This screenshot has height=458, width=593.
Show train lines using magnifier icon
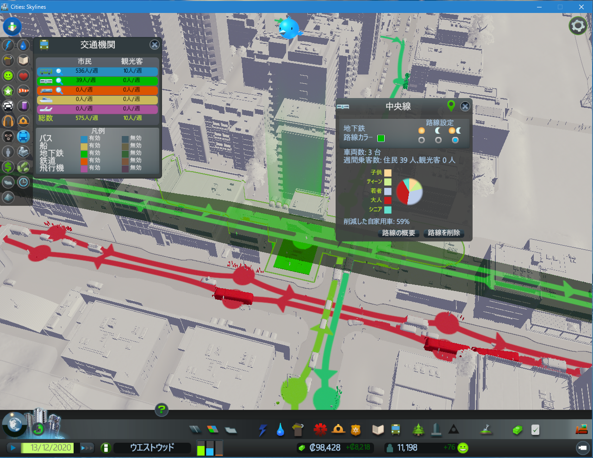point(59,91)
